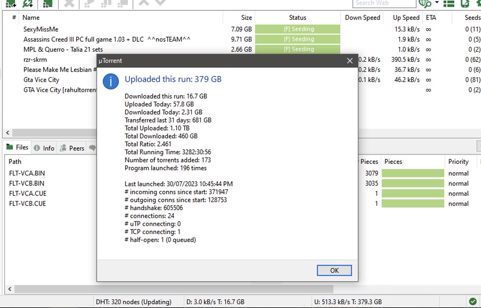Select file FLT-VCB.CUE

click(x=27, y=203)
